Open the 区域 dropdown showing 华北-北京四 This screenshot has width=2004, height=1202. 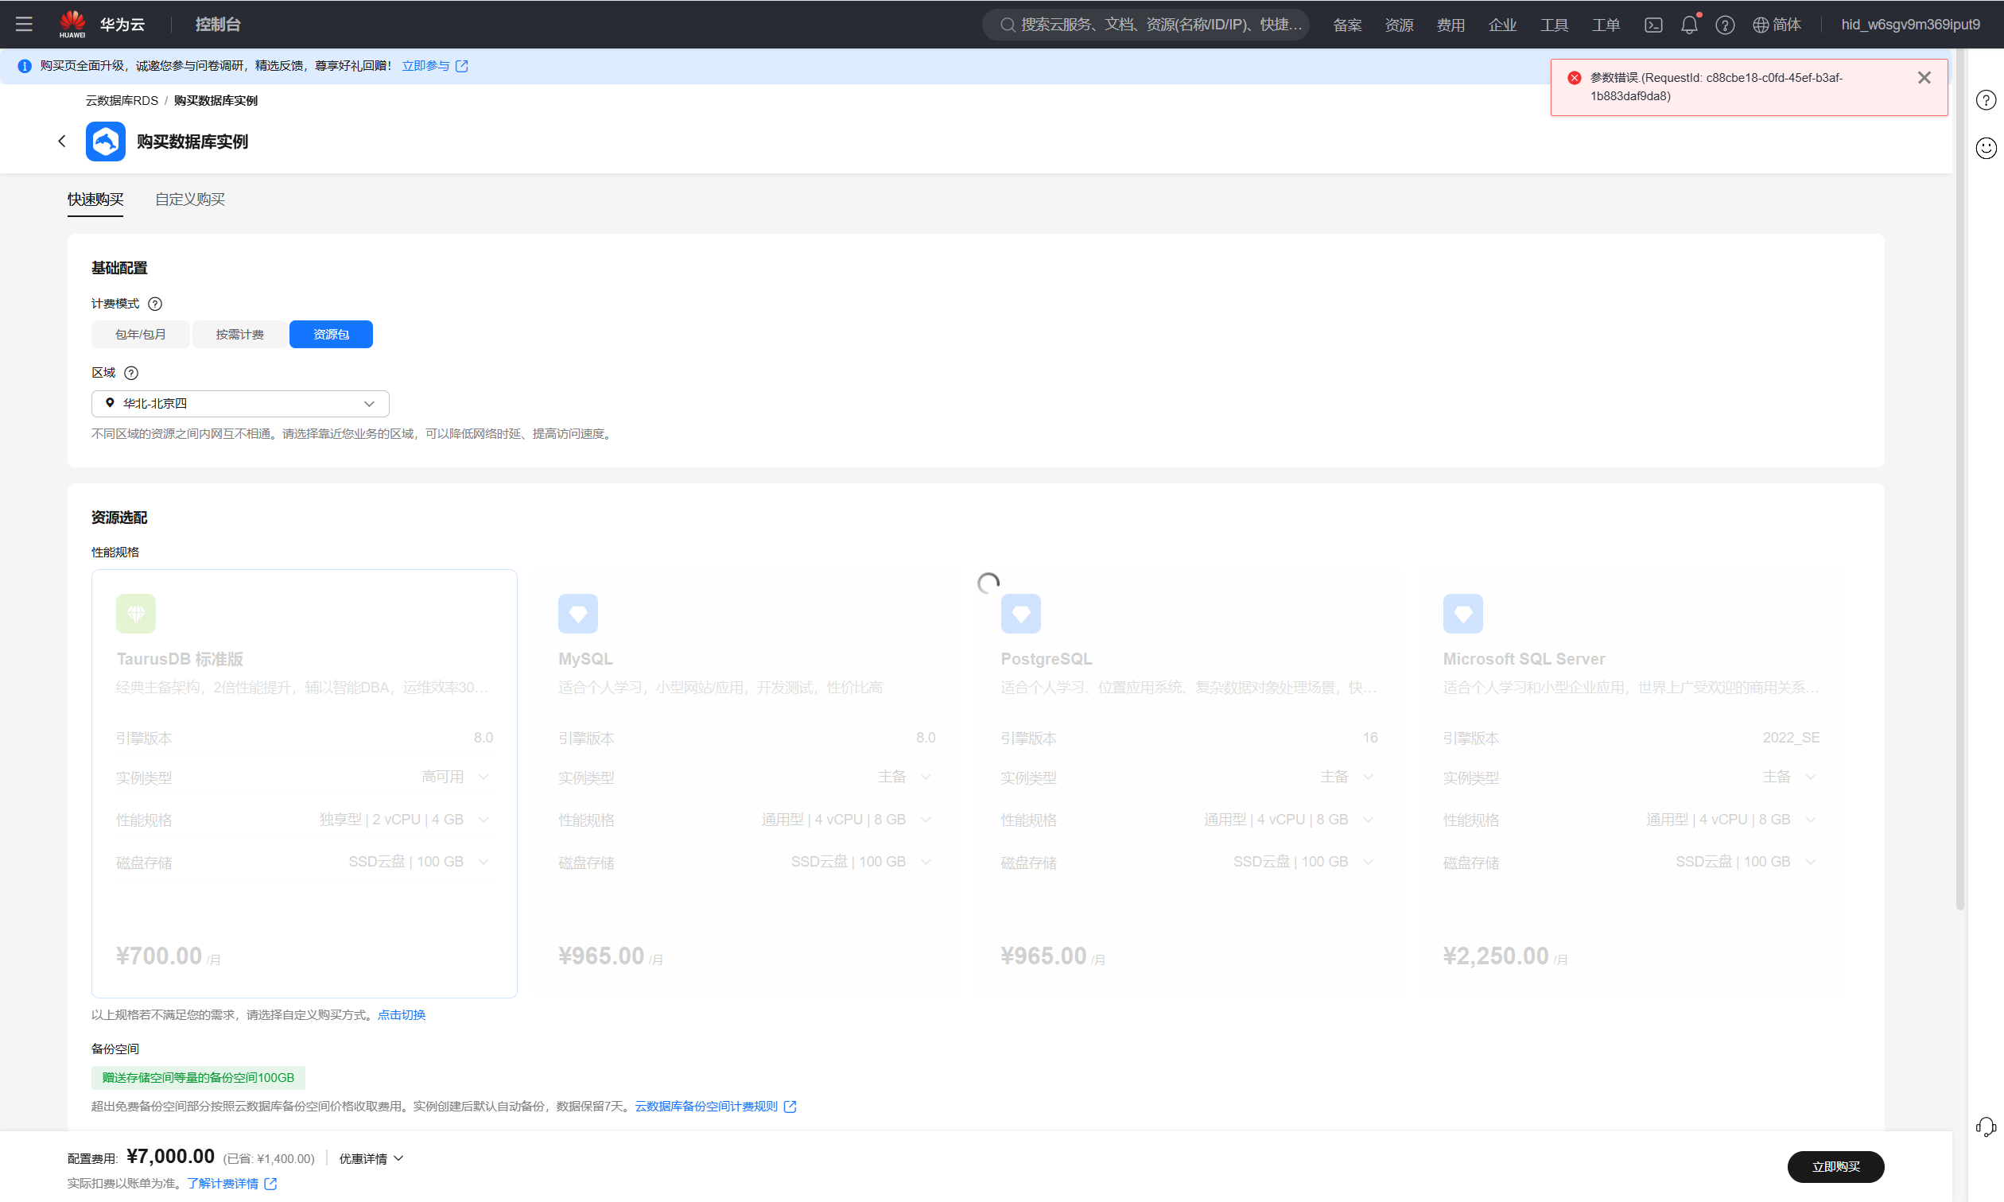[x=240, y=403]
